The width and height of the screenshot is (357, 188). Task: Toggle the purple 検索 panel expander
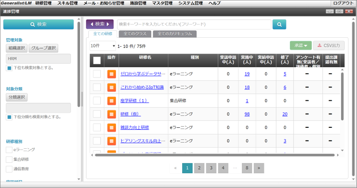tap(99, 24)
